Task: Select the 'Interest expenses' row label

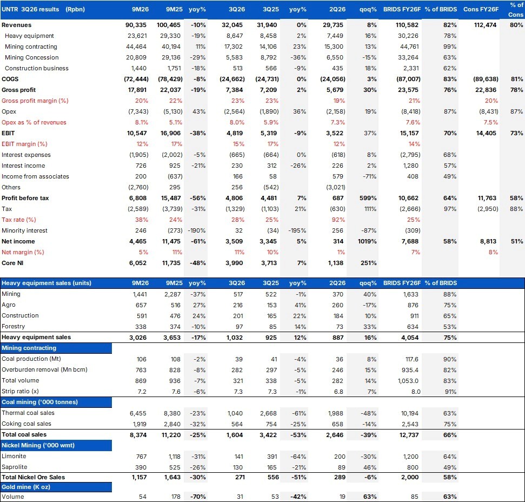Action: [26, 155]
